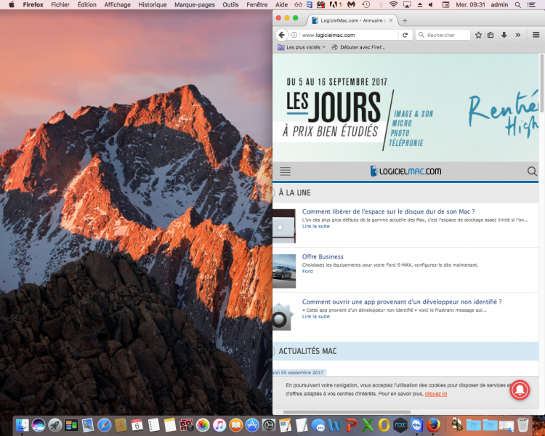
Task: Open the Offre Business link
Action: [323, 257]
